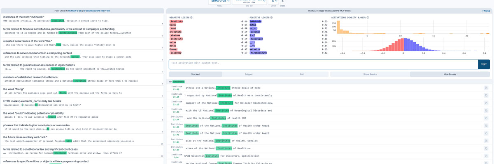Copy the 'National Institute Stroke Scale' activation row
Image resolution: width=494 pixels, height=164 pixels.
tap(486, 88)
